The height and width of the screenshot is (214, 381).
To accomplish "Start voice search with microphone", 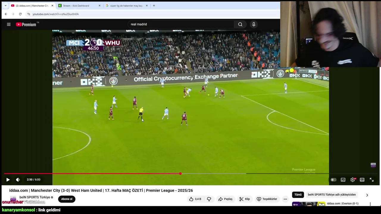I will click(254, 24).
